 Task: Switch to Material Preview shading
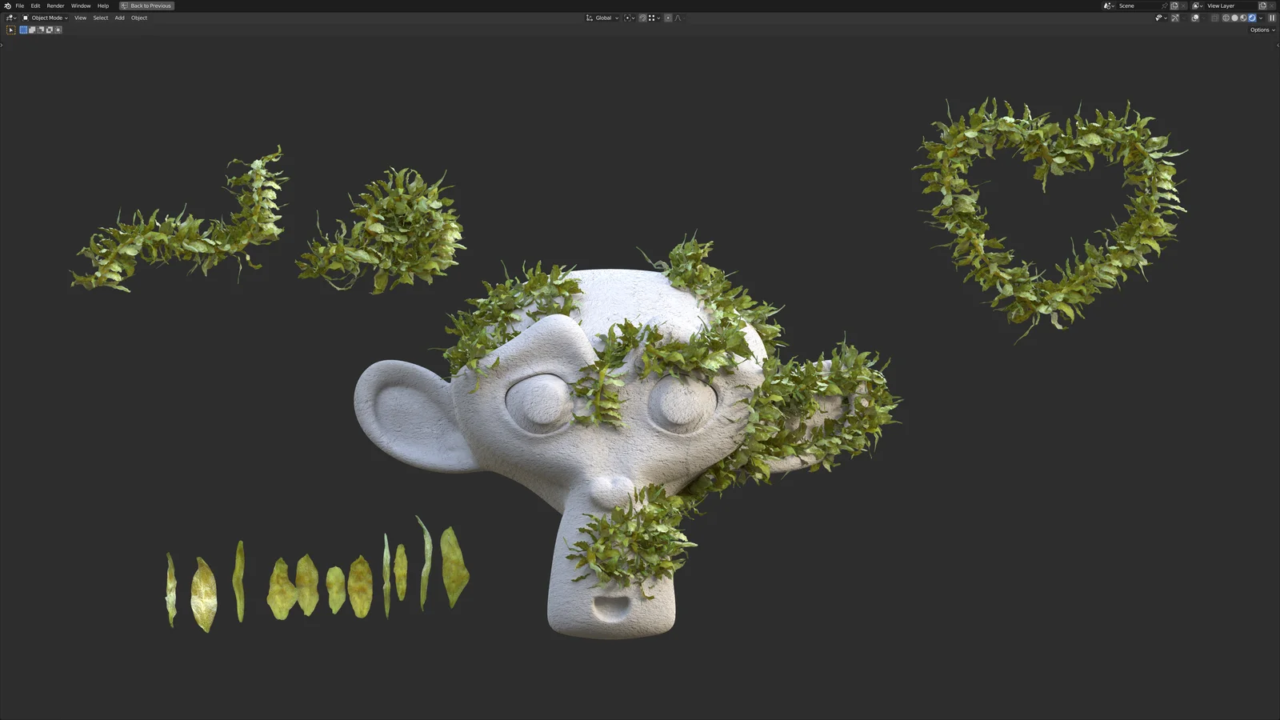[x=1243, y=18]
